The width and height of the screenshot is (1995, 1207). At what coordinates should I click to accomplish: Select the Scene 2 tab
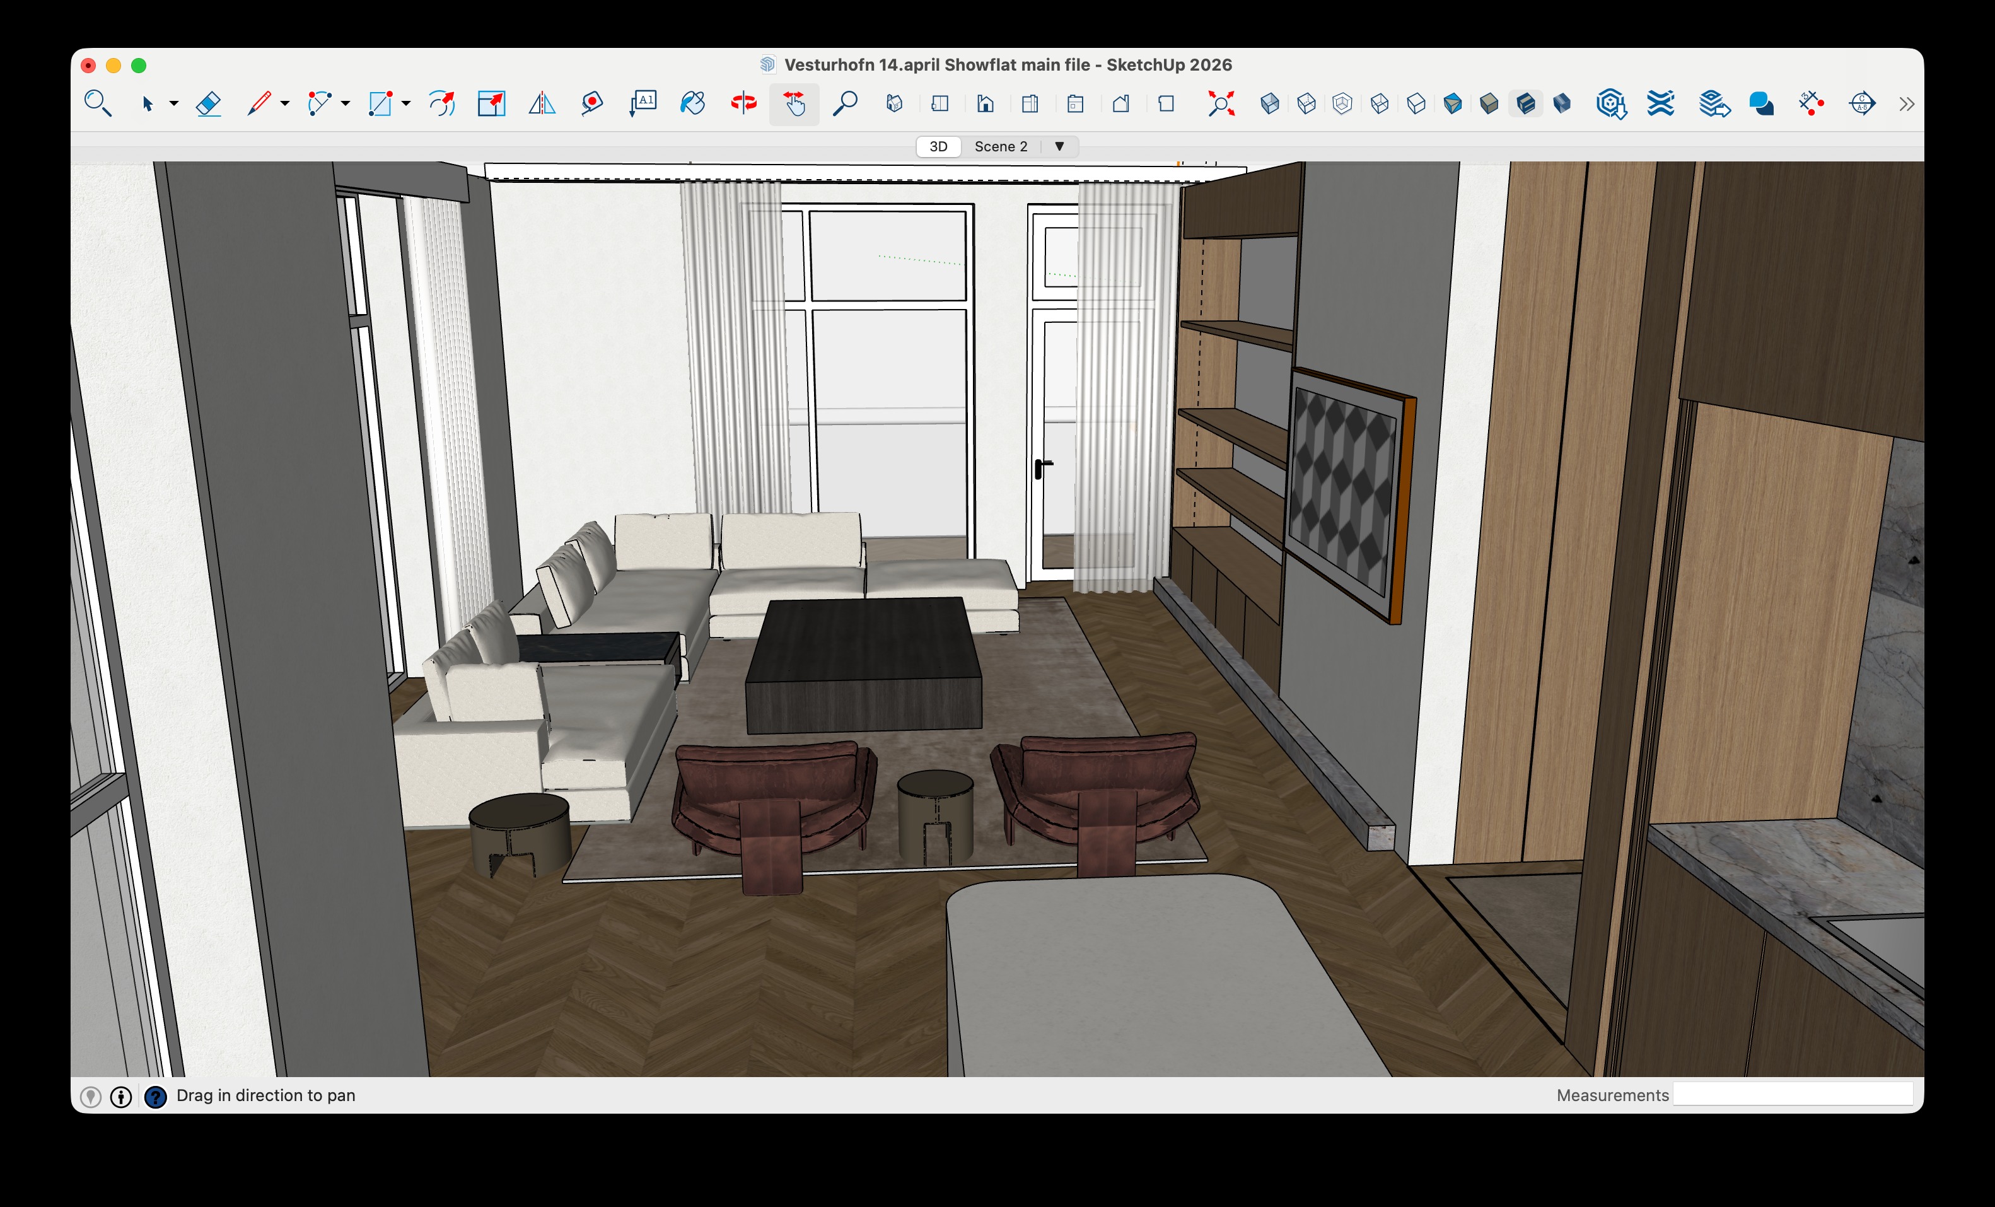1001,146
